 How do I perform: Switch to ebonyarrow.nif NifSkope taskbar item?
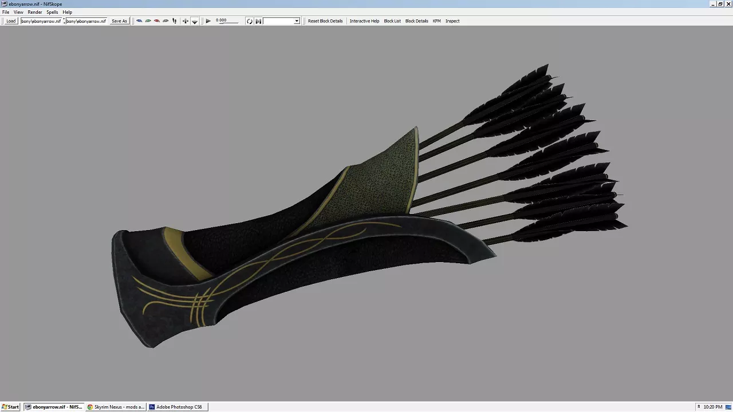click(x=54, y=407)
